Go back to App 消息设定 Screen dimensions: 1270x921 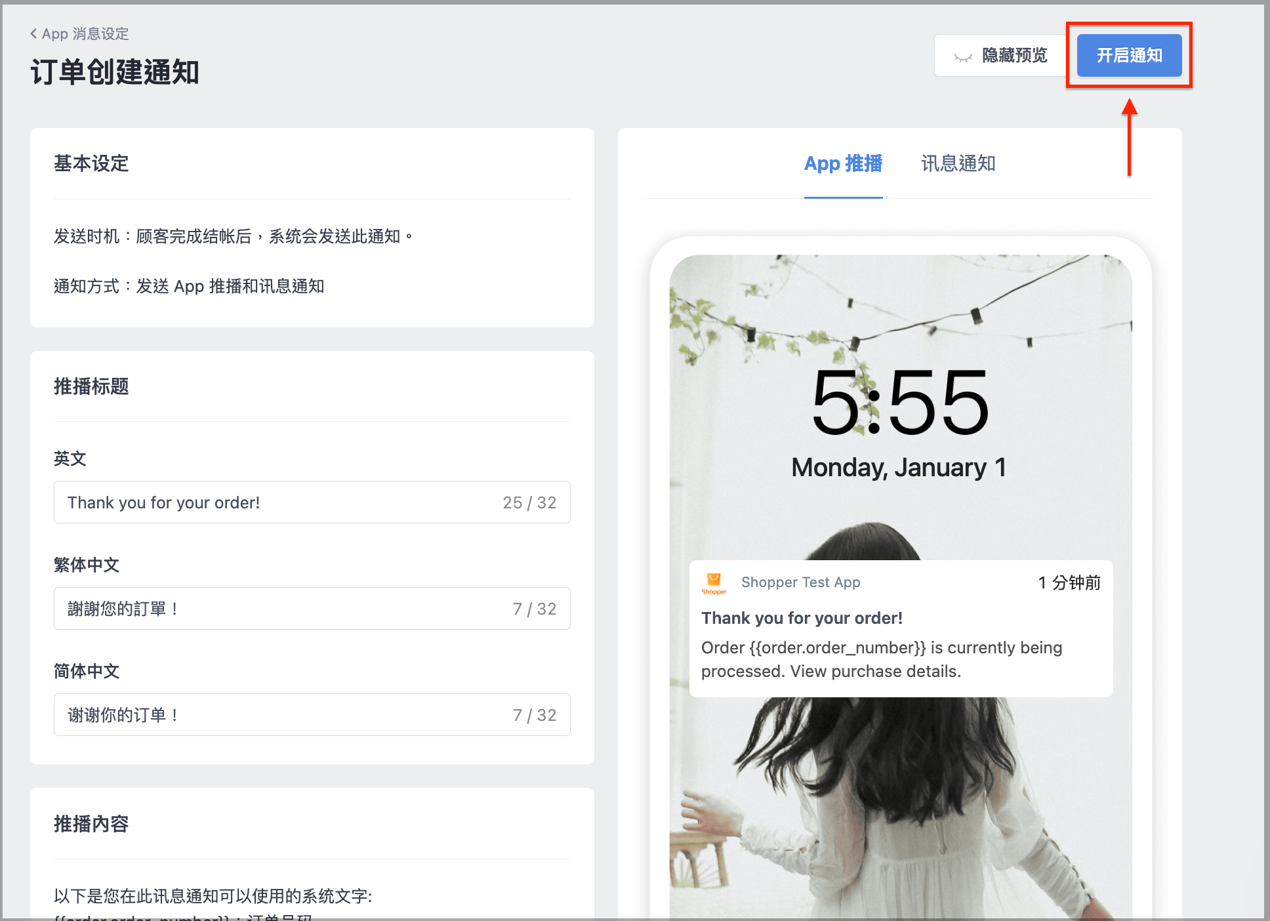click(79, 33)
